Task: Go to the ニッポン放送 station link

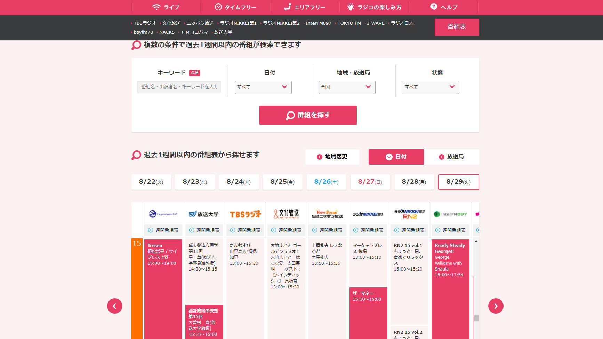Action: point(200,23)
